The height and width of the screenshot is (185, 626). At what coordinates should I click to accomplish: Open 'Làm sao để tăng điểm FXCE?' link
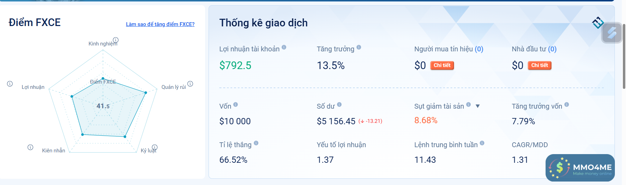tap(160, 24)
